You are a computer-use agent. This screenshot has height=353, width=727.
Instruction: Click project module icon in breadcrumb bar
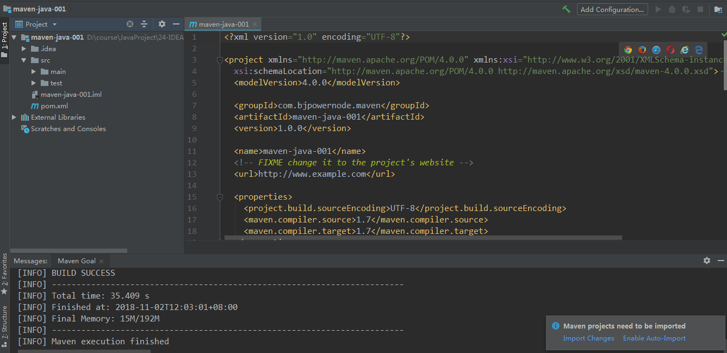point(7,9)
